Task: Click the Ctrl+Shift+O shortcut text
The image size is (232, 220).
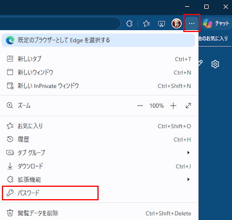Action: click(x=174, y=126)
